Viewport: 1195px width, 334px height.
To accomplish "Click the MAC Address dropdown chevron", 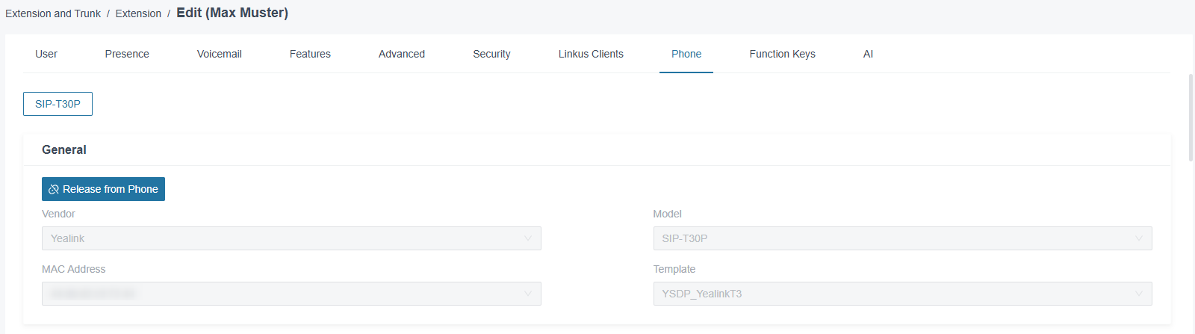I will 528,294.
